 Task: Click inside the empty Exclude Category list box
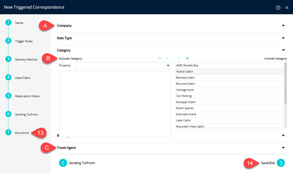point(115,104)
